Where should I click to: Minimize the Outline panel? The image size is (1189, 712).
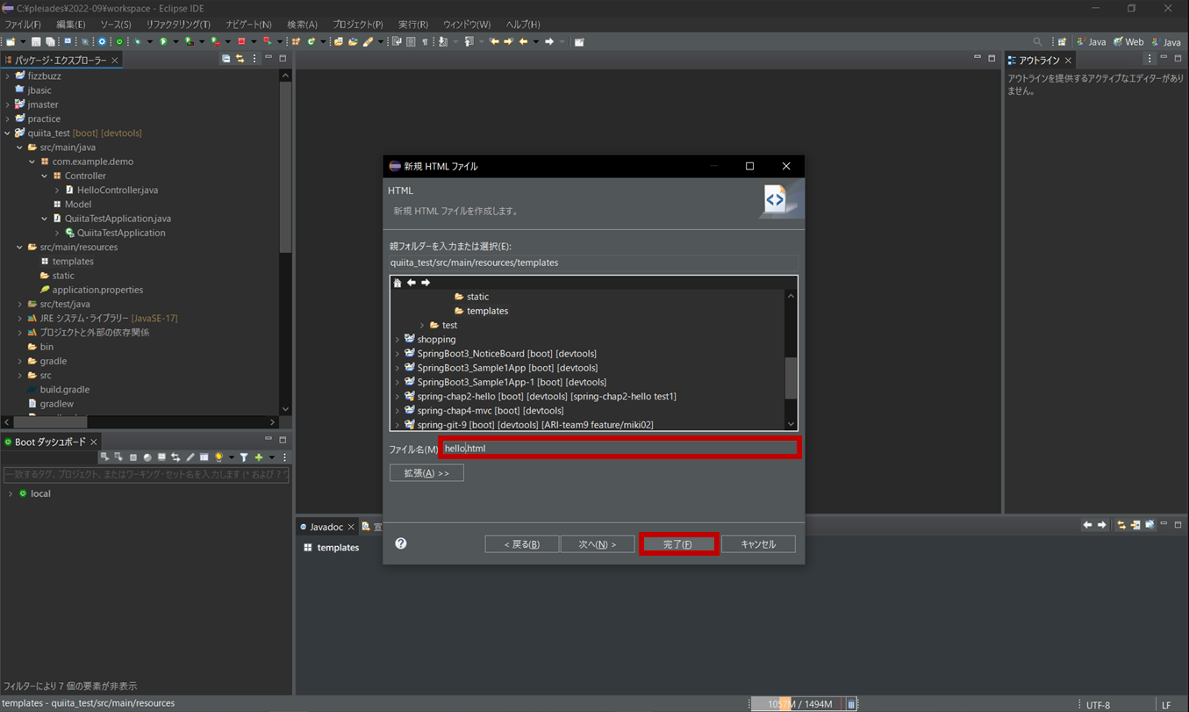click(x=1164, y=59)
